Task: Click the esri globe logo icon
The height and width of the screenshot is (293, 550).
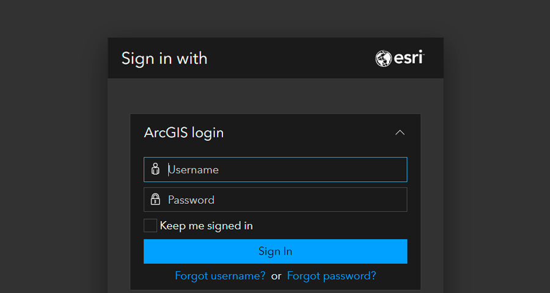Action: (383, 59)
